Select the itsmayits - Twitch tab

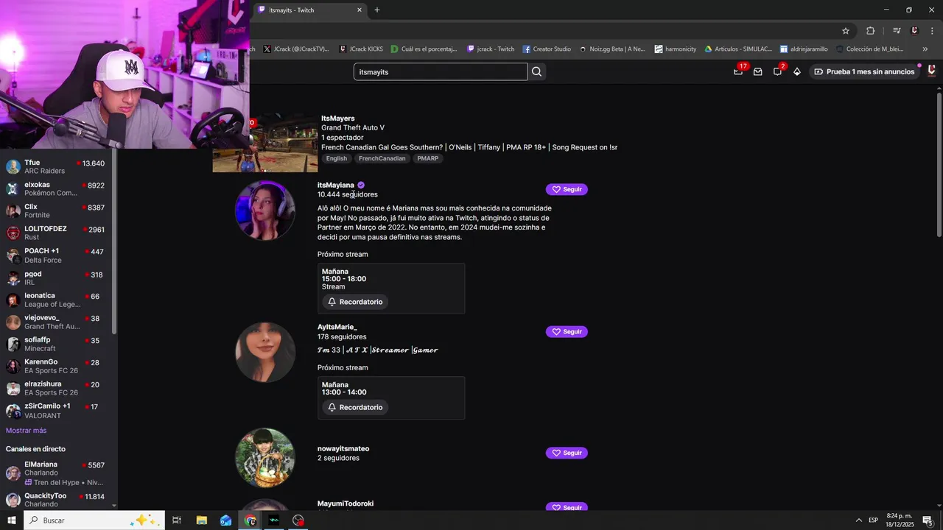(x=310, y=10)
